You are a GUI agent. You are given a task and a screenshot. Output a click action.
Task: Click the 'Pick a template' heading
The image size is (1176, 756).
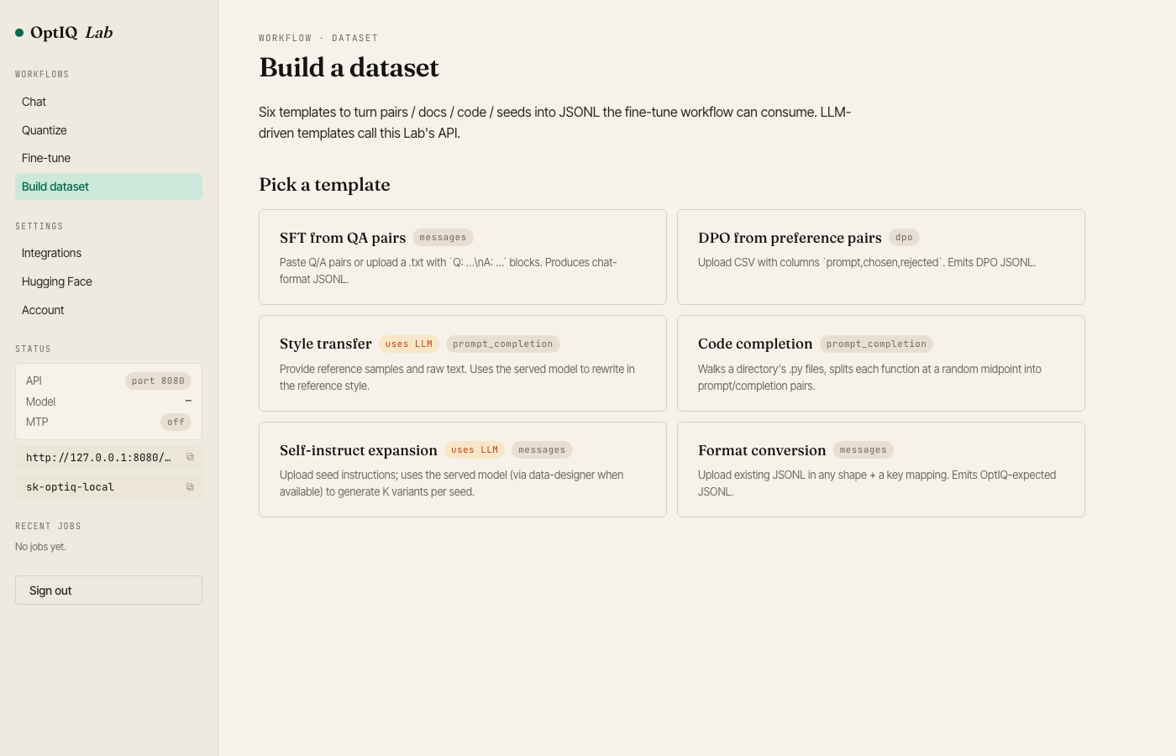pyautogui.click(x=324, y=185)
